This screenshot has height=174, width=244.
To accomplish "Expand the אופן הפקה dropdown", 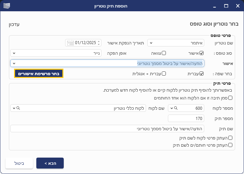I will tap(14, 53).
